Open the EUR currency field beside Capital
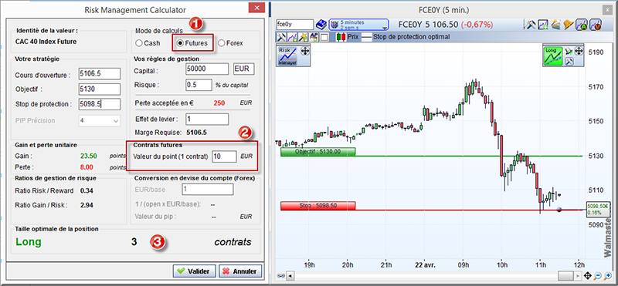The width and height of the screenshot is (618, 286). coord(244,69)
